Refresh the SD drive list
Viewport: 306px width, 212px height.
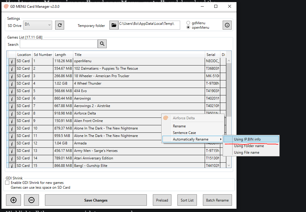59,25
